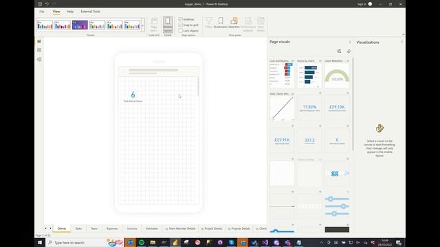Open the Cost and Revenue visual options arrow
Viewport: 440px width, 247px height.
(x=293, y=61)
